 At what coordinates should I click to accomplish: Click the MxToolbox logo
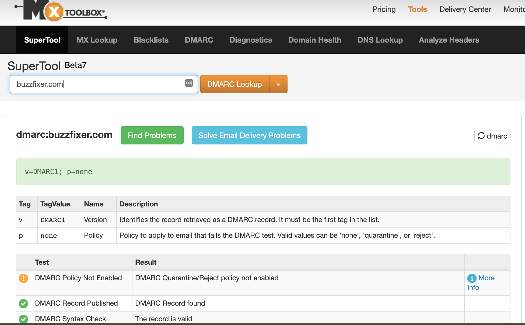coord(61,11)
